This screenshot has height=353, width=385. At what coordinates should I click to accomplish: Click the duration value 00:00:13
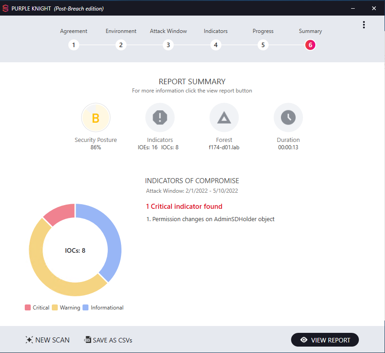click(x=288, y=147)
